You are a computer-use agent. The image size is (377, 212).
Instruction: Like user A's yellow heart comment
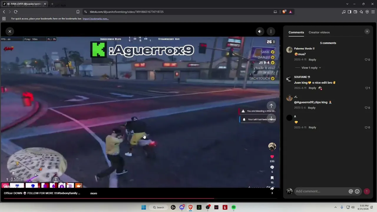point(366,127)
